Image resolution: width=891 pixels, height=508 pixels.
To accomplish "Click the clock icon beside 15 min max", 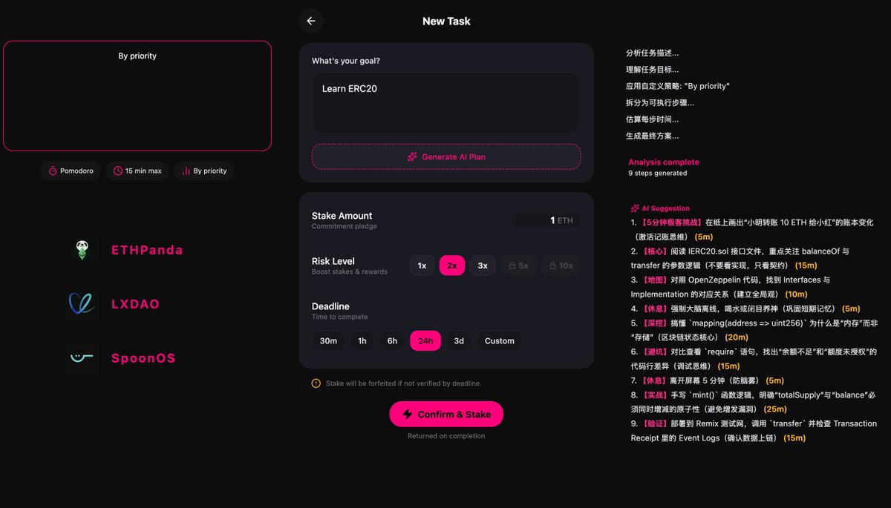I will point(118,171).
